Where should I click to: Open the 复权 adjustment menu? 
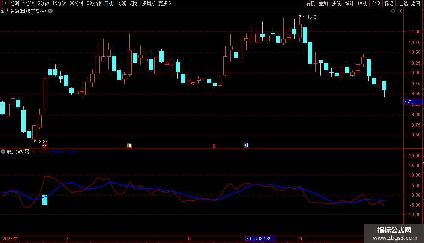point(310,3)
